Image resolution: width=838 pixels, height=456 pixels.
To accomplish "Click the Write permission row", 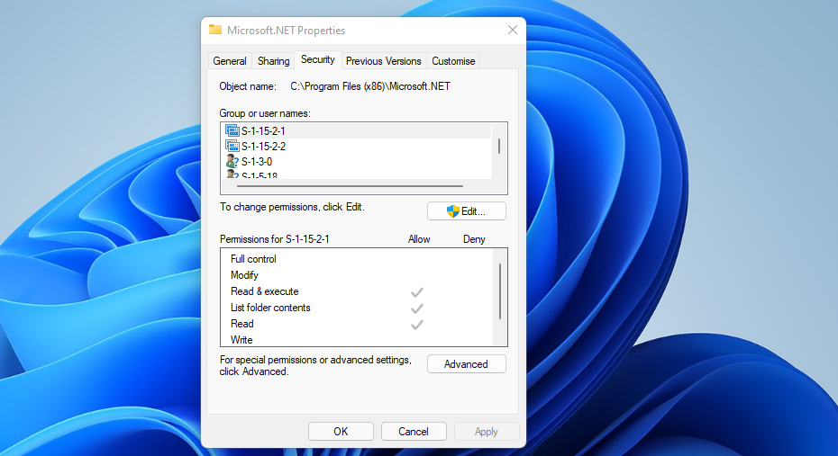I will (x=357, y=340).
